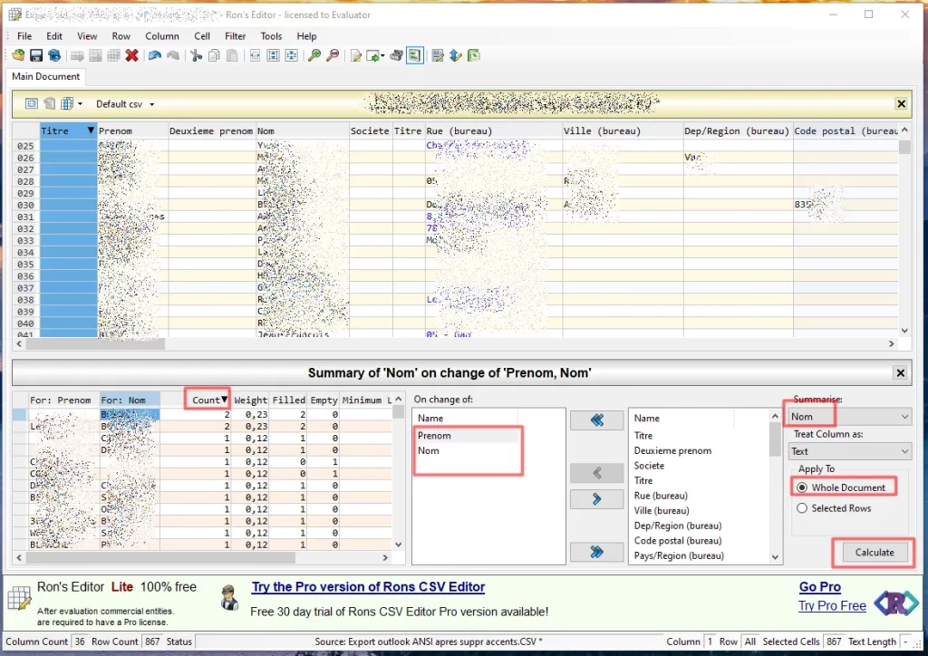Click the red Zoom Out magnifier
This screenshot has height=656, width=928.
pyautogui.click(x=333, y=55)
